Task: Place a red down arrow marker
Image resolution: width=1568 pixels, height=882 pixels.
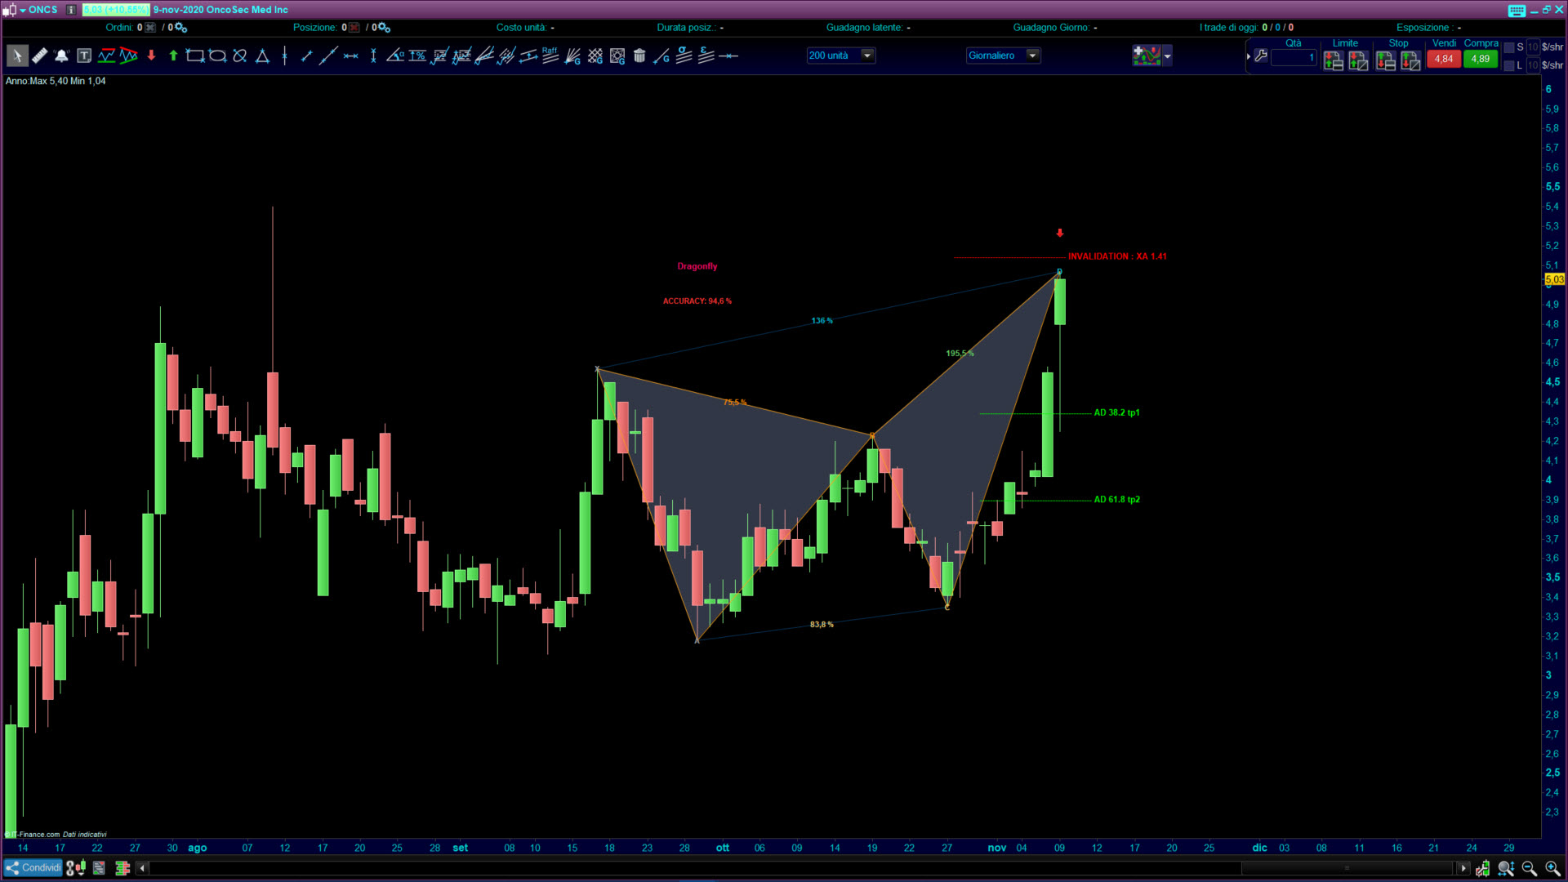Action: coord(151,56)
